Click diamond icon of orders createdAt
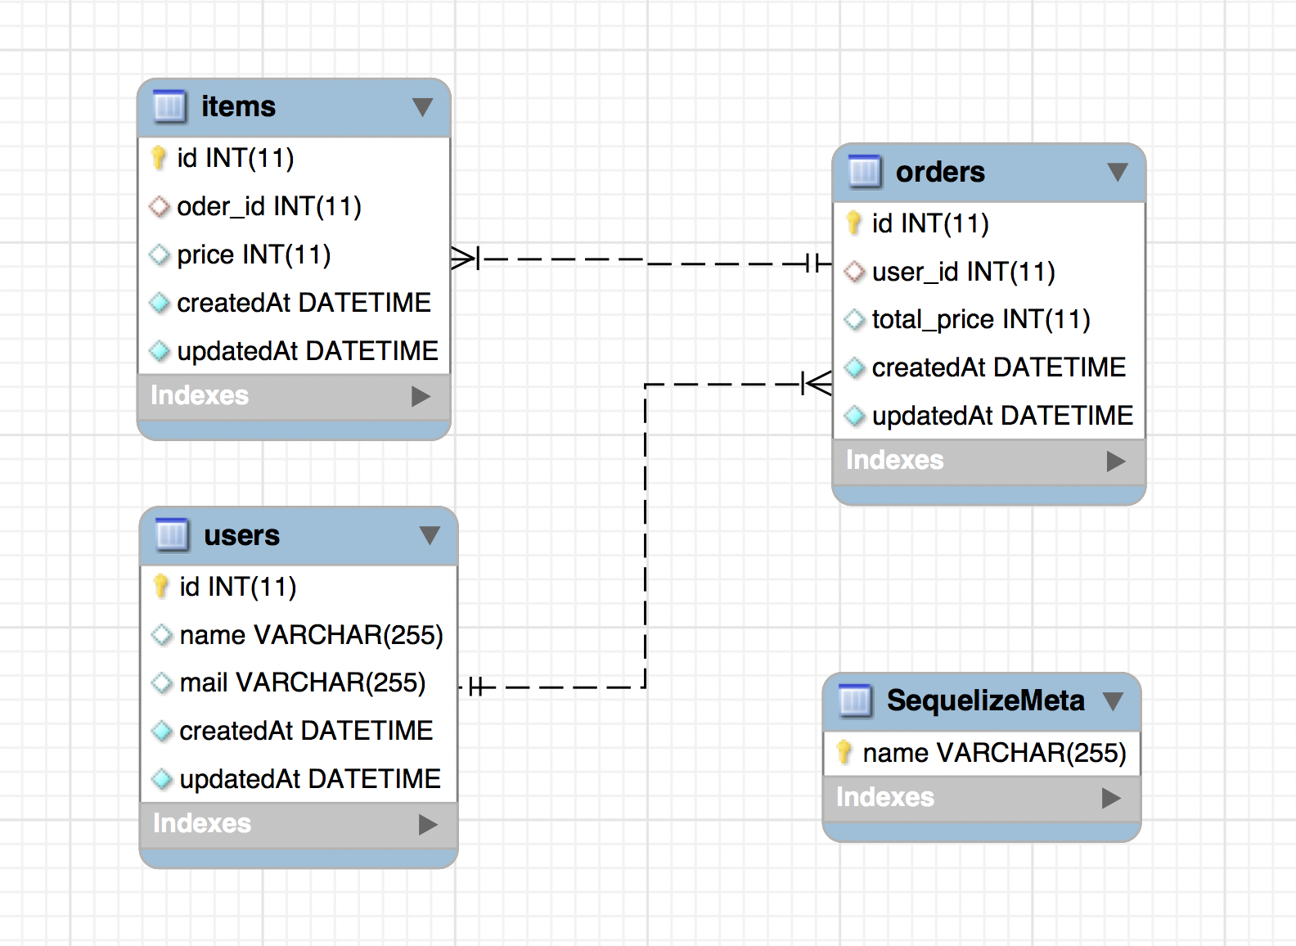 (x=854, y=367)
